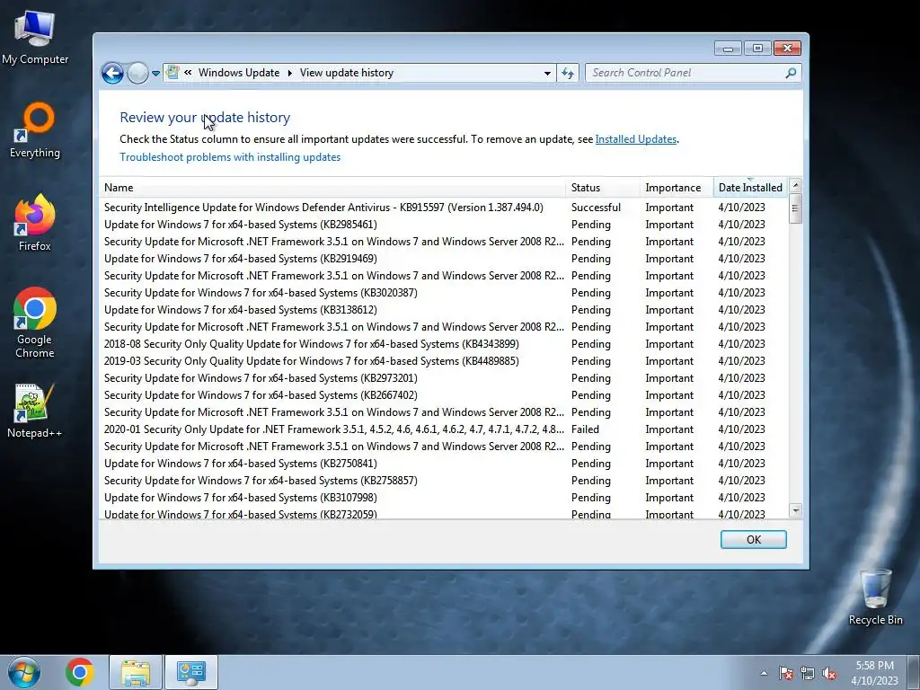
Task: Open the Notepad++ desktop shortcut
Action: [x=35, y=411]
